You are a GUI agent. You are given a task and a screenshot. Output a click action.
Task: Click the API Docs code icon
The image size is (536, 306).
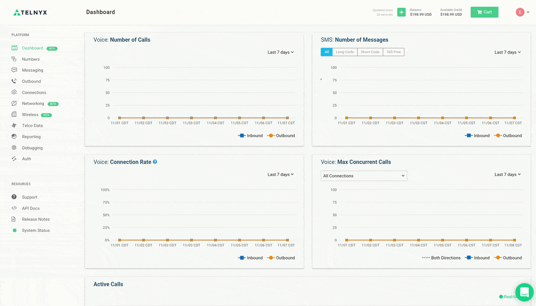14,208
